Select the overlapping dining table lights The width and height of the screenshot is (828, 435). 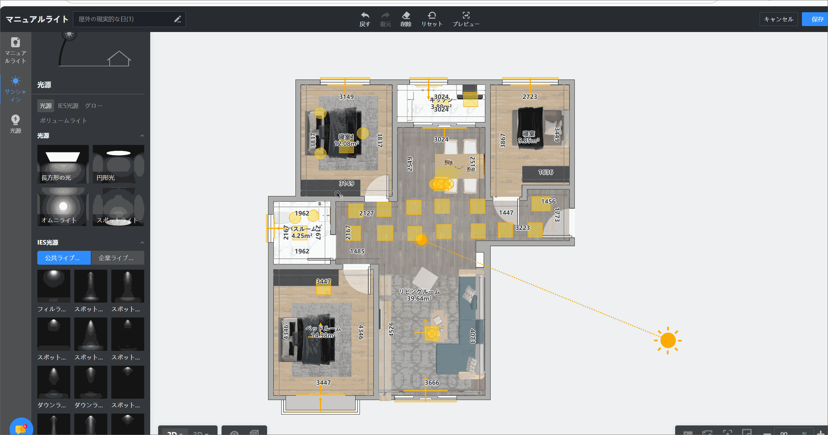pos(441,184)
